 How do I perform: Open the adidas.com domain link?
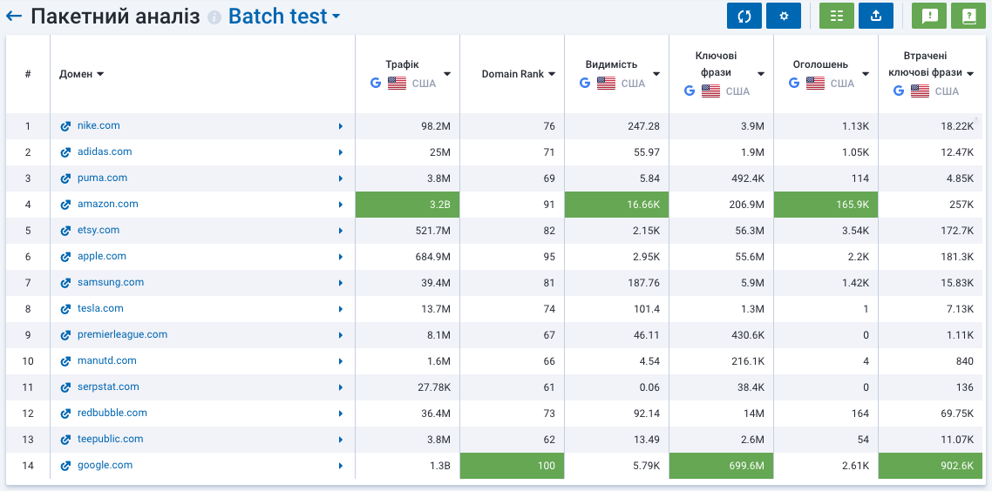pyautogui.click(x=105, y=151)
